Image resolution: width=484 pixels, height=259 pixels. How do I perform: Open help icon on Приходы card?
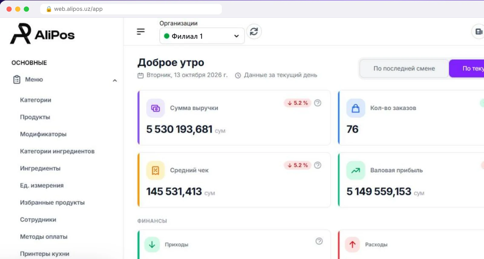pyautogui.click(x=319, y=241)
